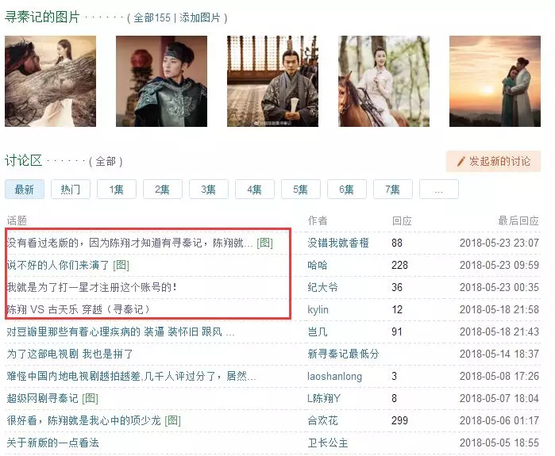
Task: Click the reply count 299
Action: tap(399, 420)
